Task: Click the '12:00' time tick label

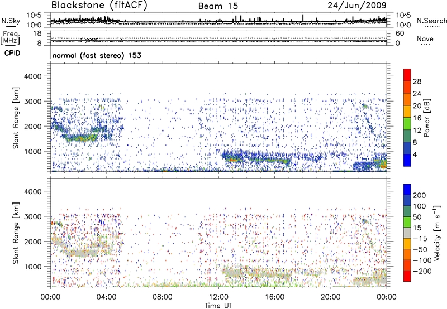Action: pyautogui.click(x=218, y=297)
